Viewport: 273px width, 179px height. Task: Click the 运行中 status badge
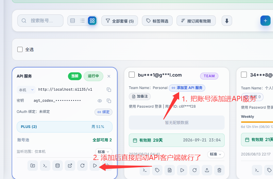[94, 76]
